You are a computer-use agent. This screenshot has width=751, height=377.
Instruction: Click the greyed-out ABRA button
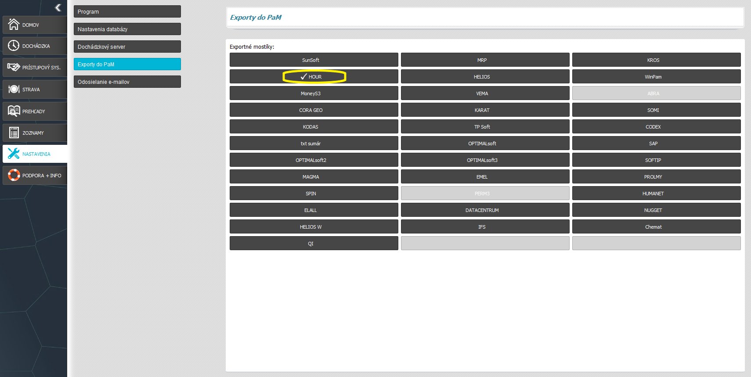[657, 93]
